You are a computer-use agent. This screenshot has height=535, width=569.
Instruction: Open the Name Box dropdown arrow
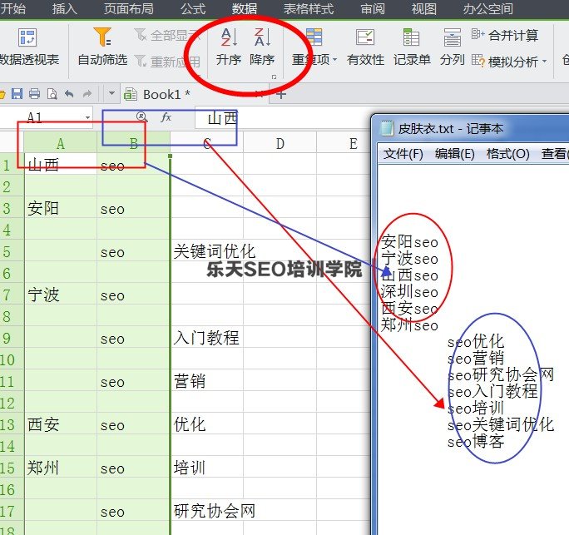pos(87,117)
